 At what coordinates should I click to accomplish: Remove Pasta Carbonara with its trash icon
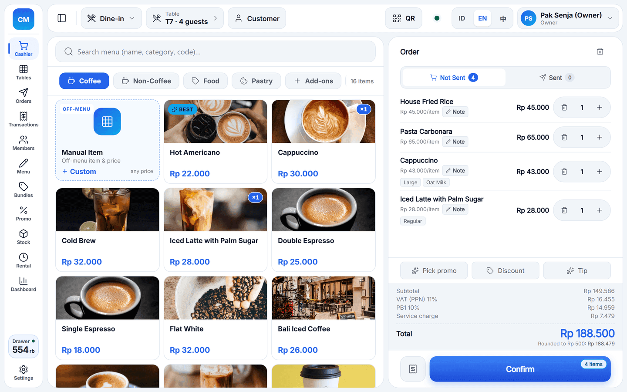(x=564, y=137)
